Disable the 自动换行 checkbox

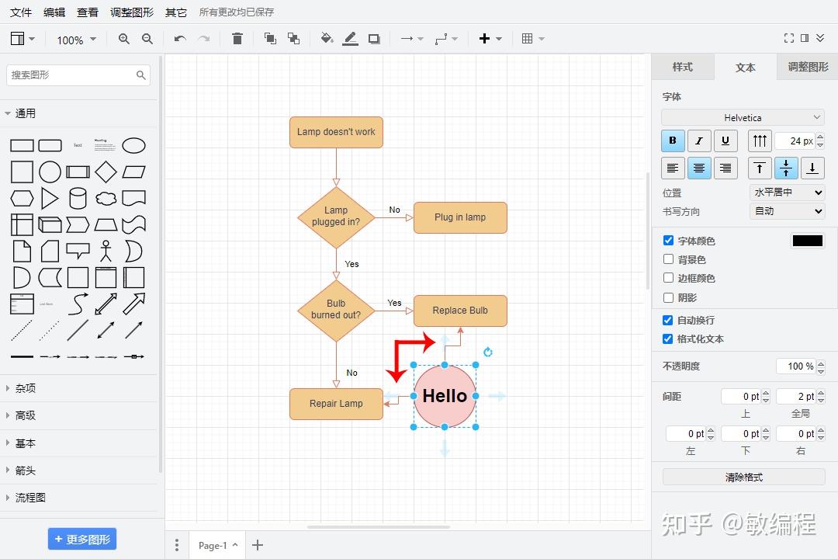coord(668,319)
